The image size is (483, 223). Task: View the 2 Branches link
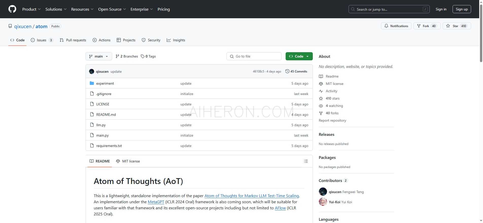pyautogui.click(x=127, y=56)
